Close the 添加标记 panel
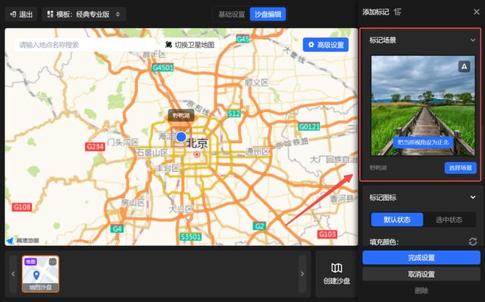This screenshot has height=302, width=485. tap(477, 12)
